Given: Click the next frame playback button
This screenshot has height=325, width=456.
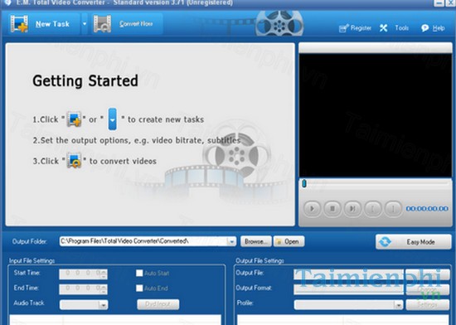Looking at the screenshot, I should (352, 208).
